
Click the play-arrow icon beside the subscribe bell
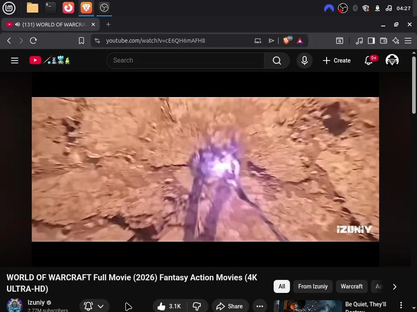point(129,306)
